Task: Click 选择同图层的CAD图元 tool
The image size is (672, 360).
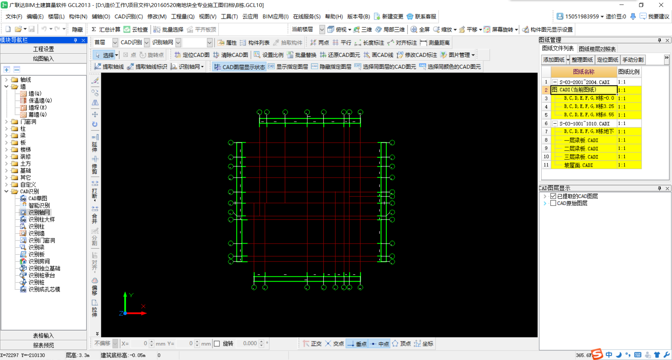Action: pos(385,66)
